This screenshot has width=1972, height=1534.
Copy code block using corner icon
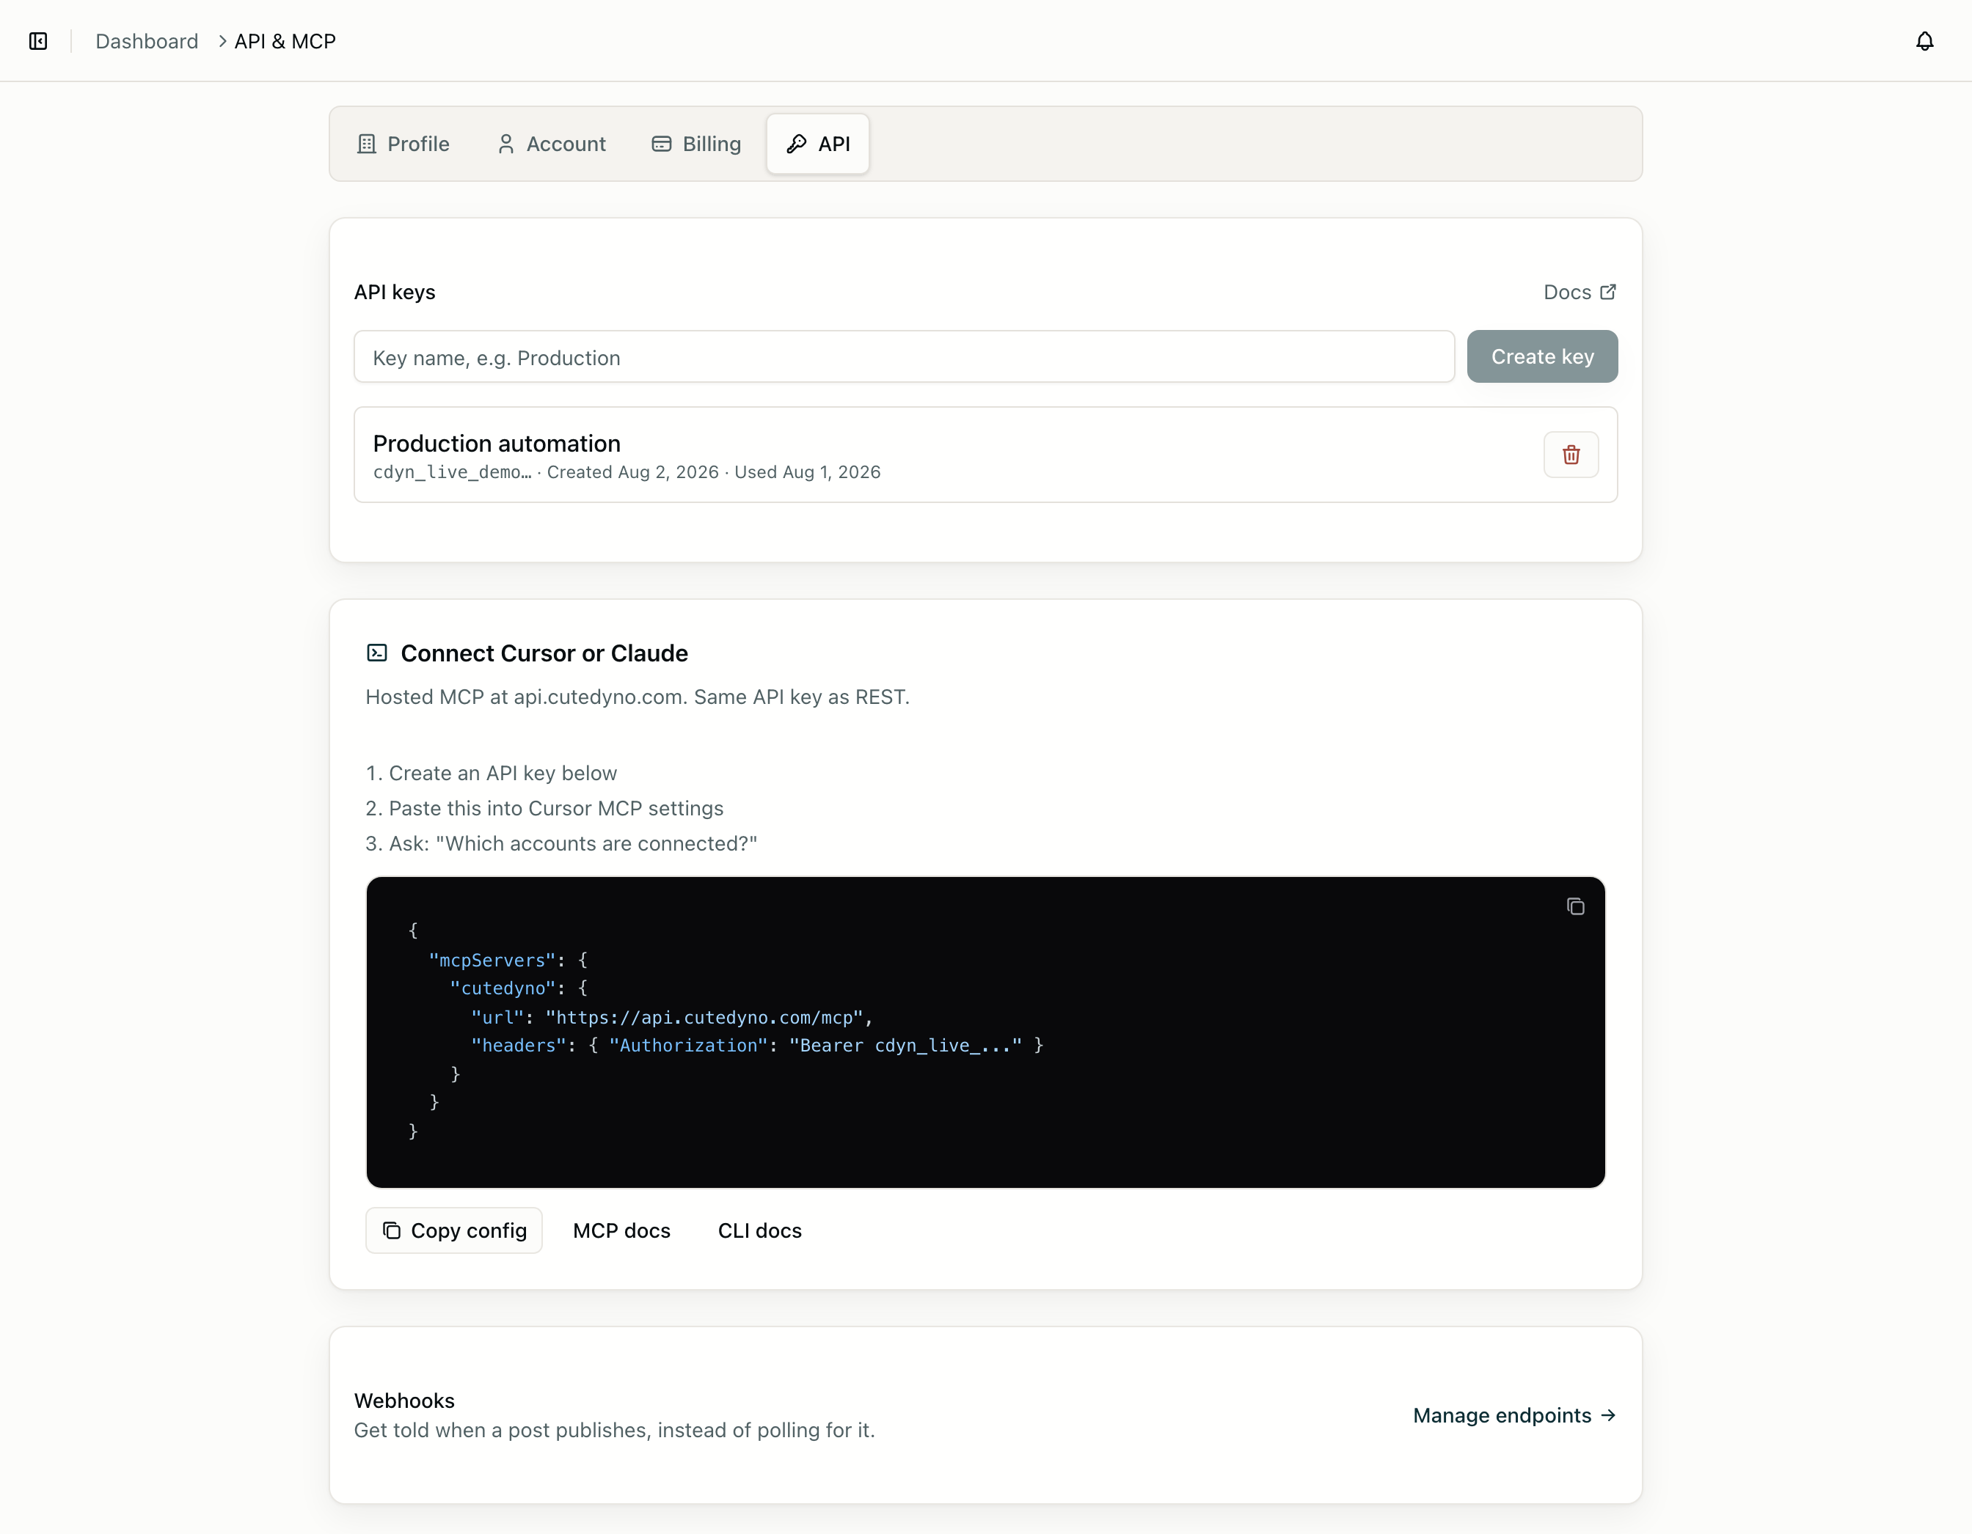[x=1574, y=907]
